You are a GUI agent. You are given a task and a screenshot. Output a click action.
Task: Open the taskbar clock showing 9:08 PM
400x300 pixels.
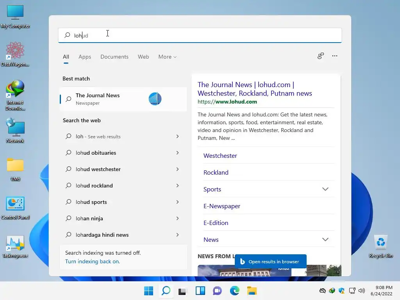(381, 291)
